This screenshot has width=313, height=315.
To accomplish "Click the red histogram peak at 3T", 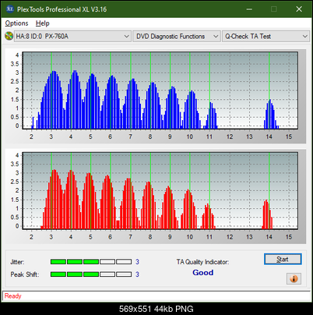I will pos(54,199).
